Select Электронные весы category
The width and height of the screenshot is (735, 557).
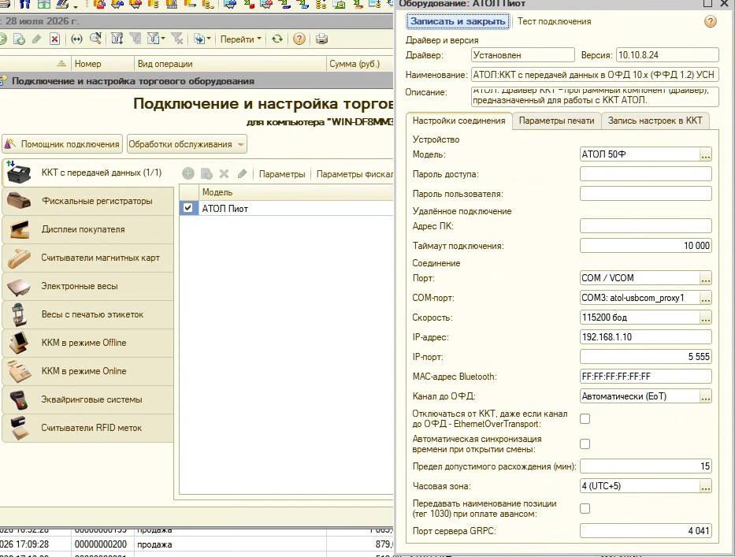pyautogui.click(x=88, y=287)
